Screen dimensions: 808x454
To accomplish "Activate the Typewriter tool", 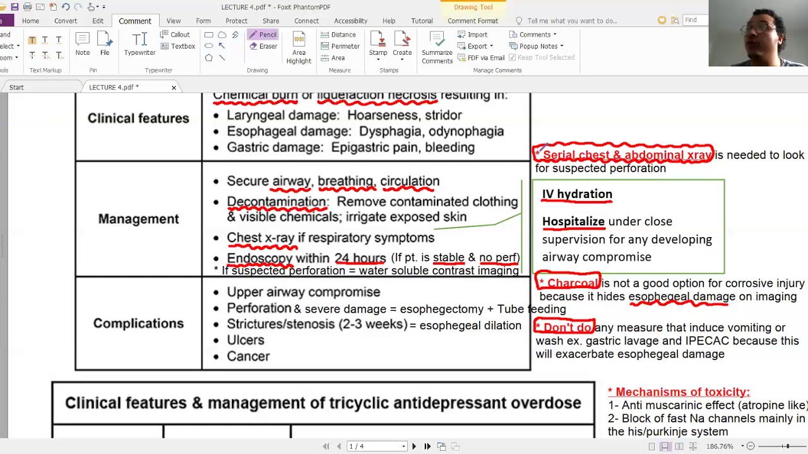I will tap(140, 45).
